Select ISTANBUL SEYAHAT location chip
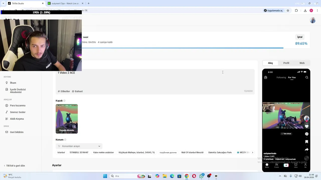 [79, 152]
